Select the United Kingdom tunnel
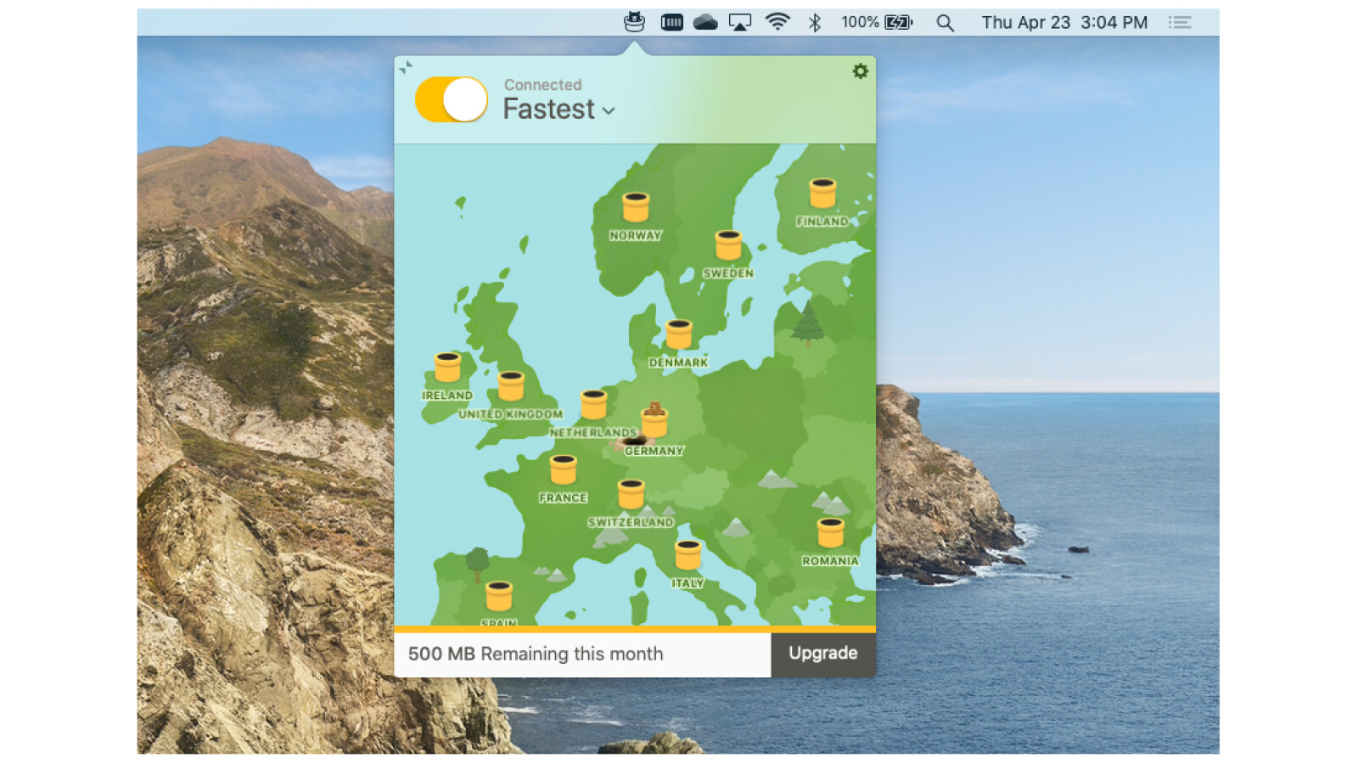 [511, 387]
